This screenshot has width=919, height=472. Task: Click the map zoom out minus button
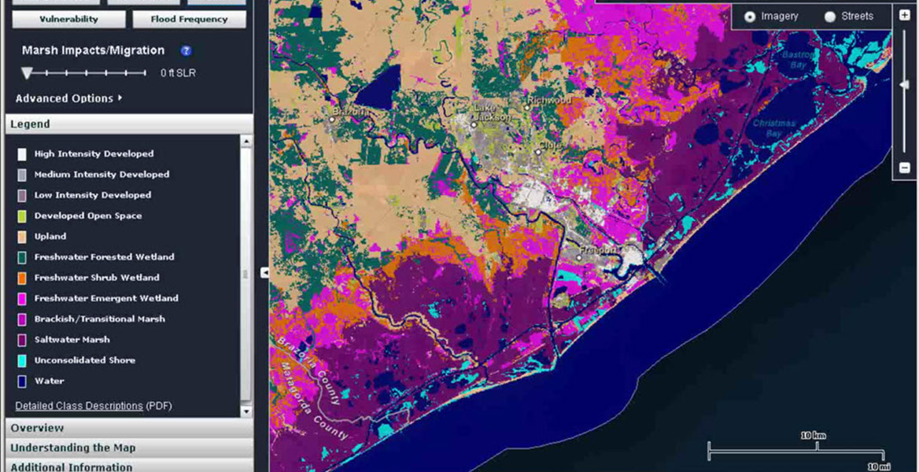coord(905,168)
